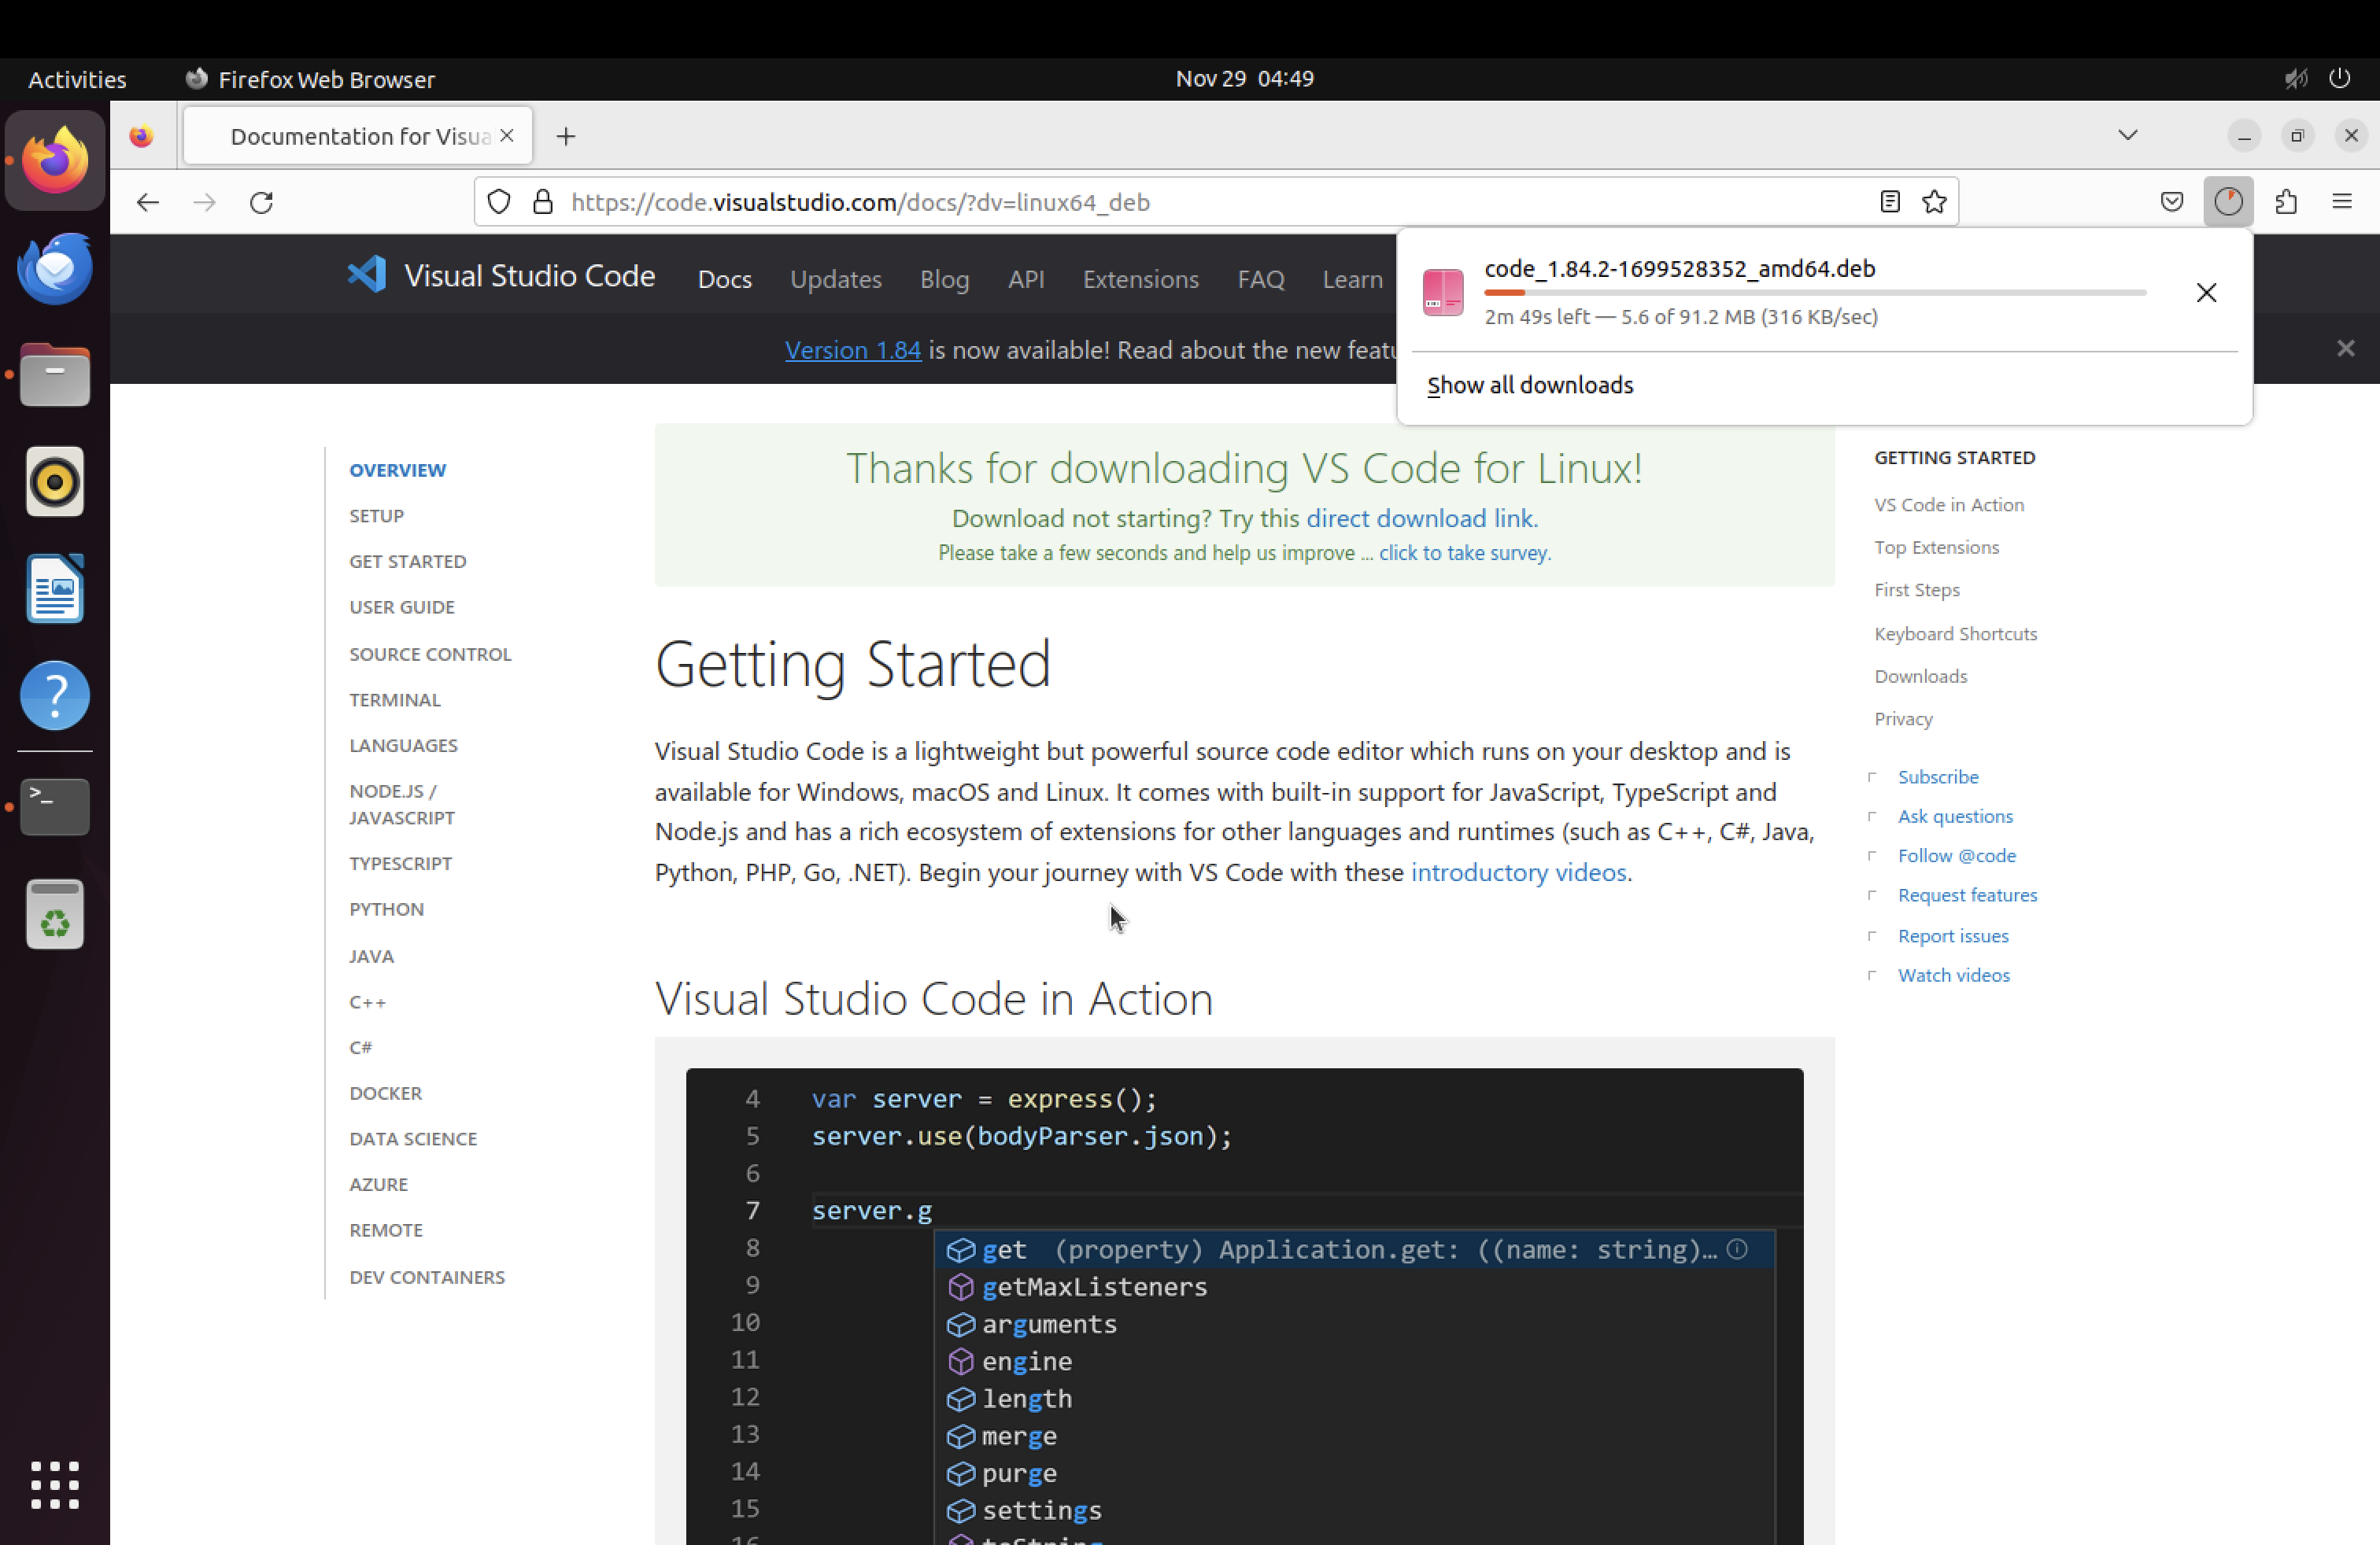This screenshot has width=2380, height=1545.
Task: Jump to Top Extensions section
Action: (x=1936, y=548)
